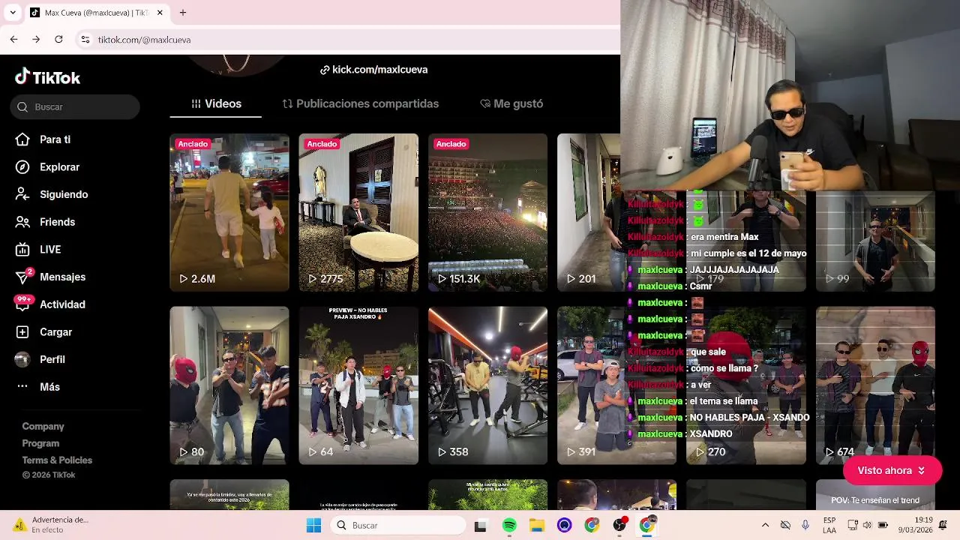
Task: Open the video with 64 views
Action: click(358, 385)
